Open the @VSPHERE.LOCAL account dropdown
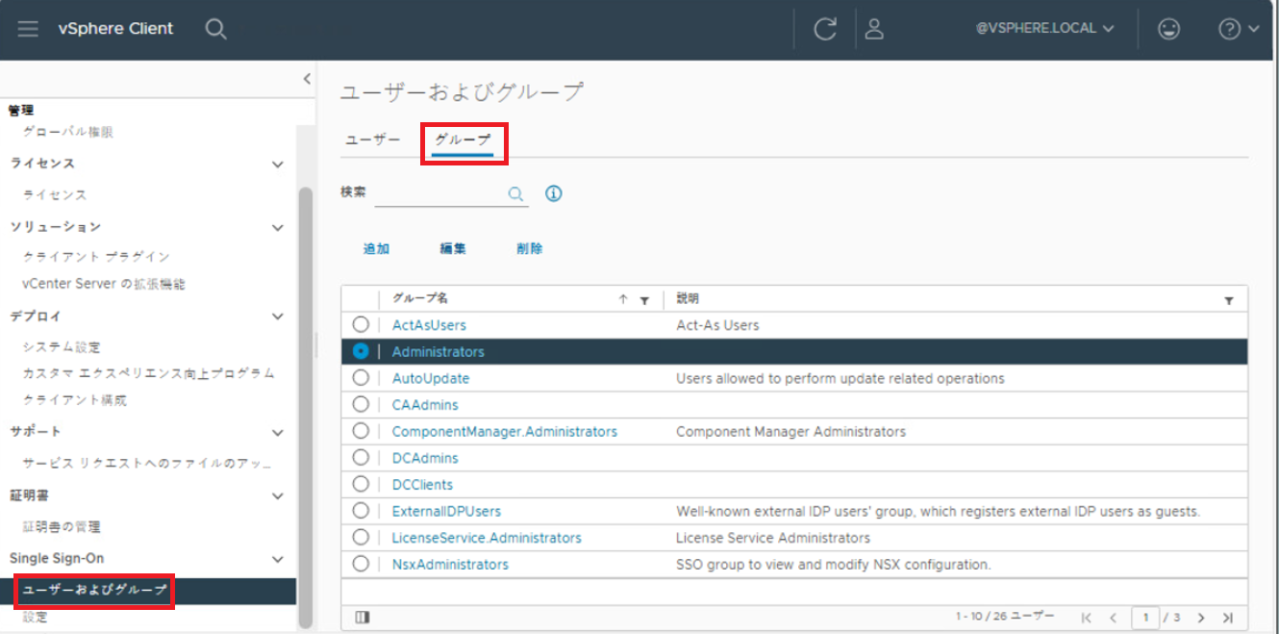 pyautogui.click(x=1045, y=29)
